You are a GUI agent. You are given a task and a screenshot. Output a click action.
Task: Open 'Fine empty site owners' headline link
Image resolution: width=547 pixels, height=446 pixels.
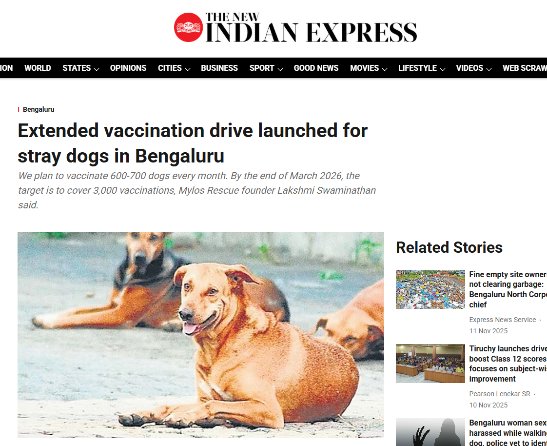click(508, 289)
